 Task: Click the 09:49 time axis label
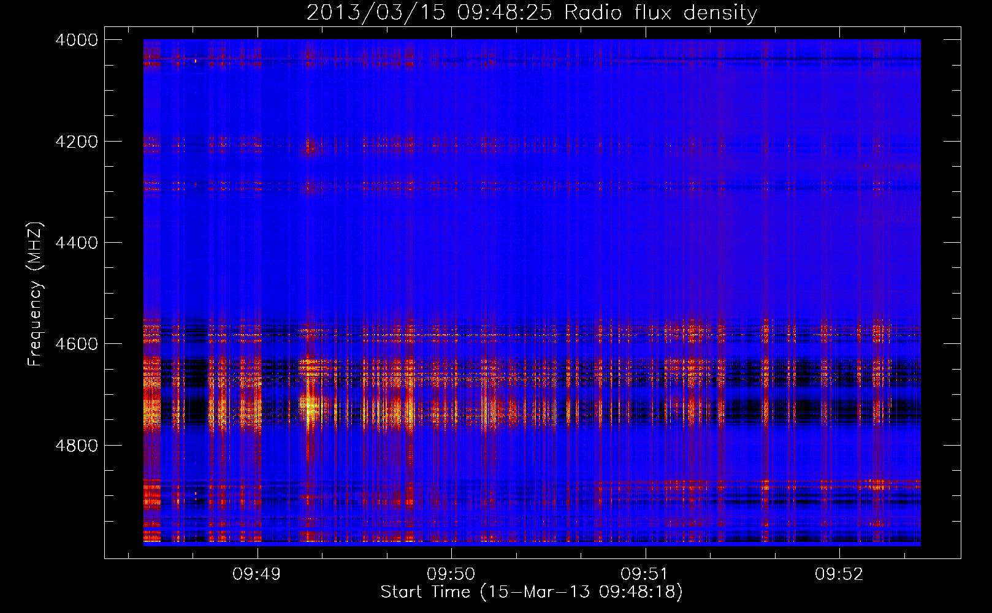[257, 574]
